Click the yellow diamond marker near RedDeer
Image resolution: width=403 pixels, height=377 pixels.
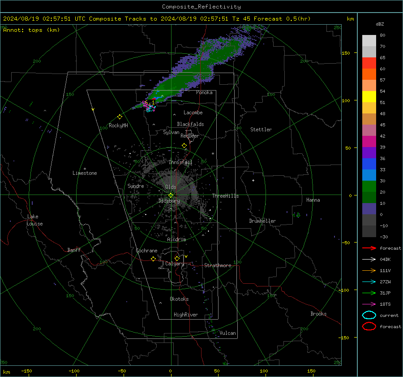pyautogui.click(x=184, y=146)
